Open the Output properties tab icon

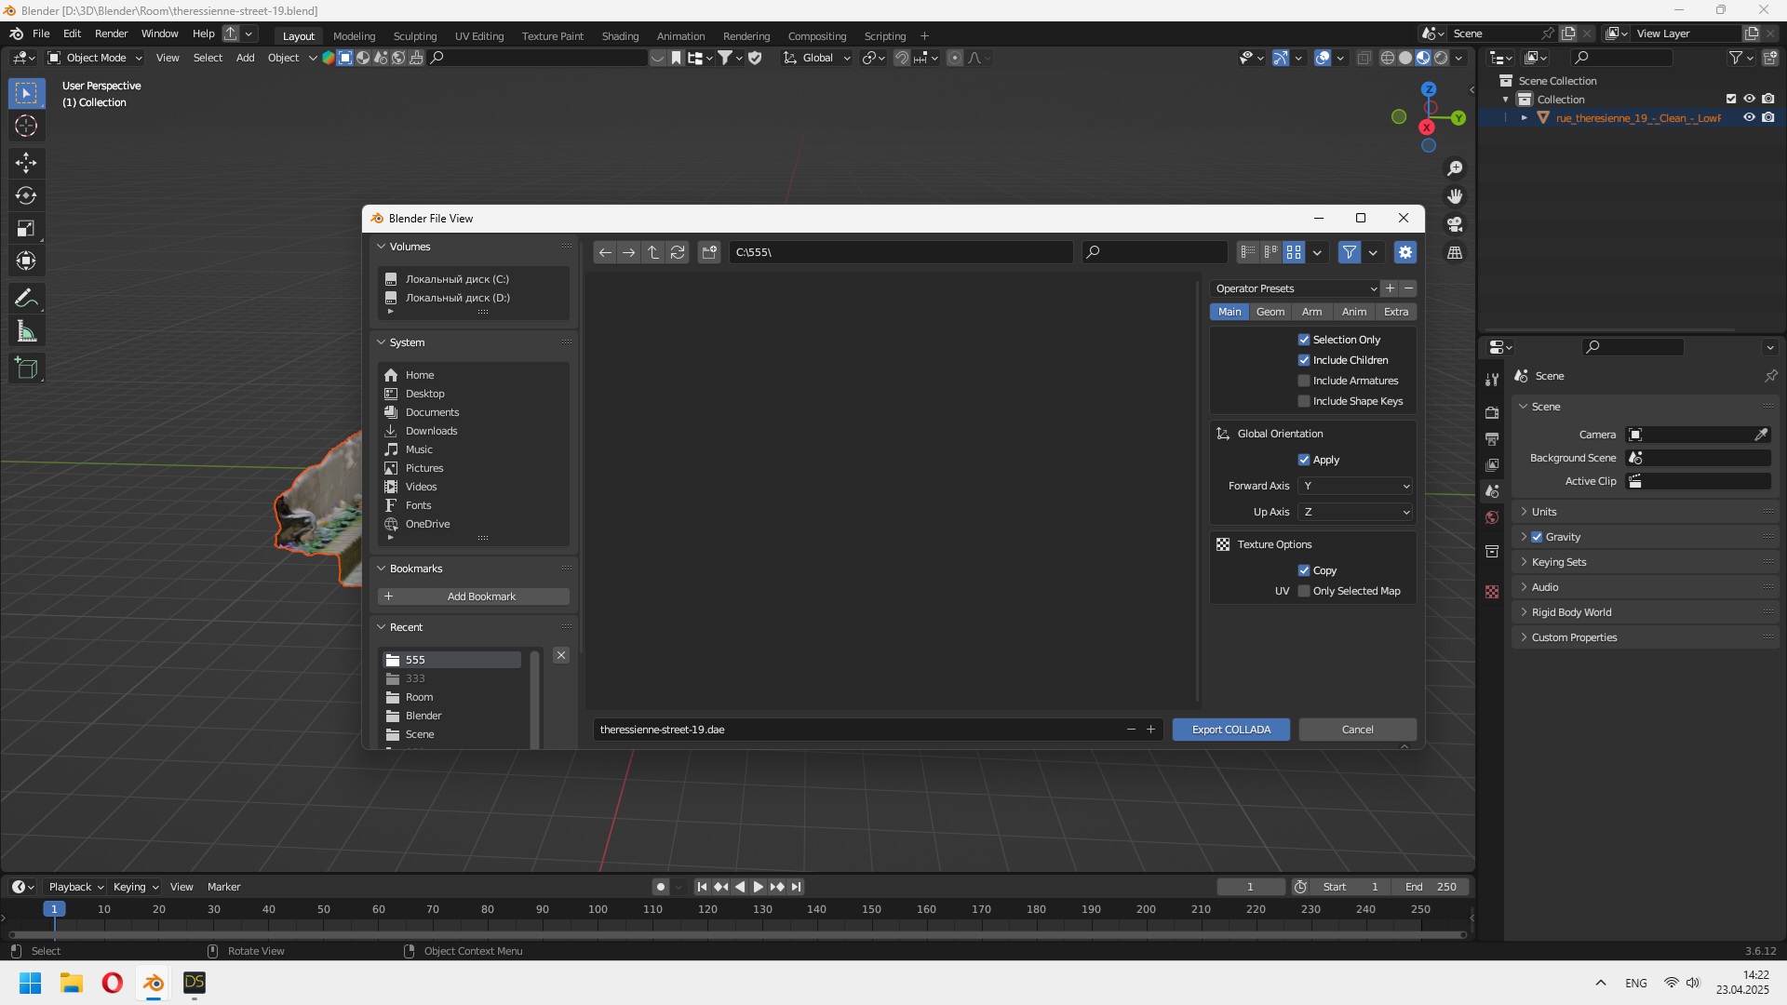coord(1492,438)
